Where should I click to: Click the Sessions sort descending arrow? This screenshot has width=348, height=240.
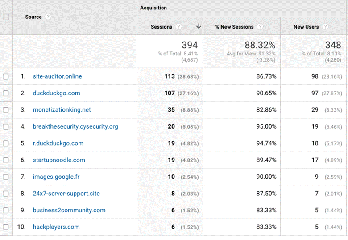coord(199,27)
